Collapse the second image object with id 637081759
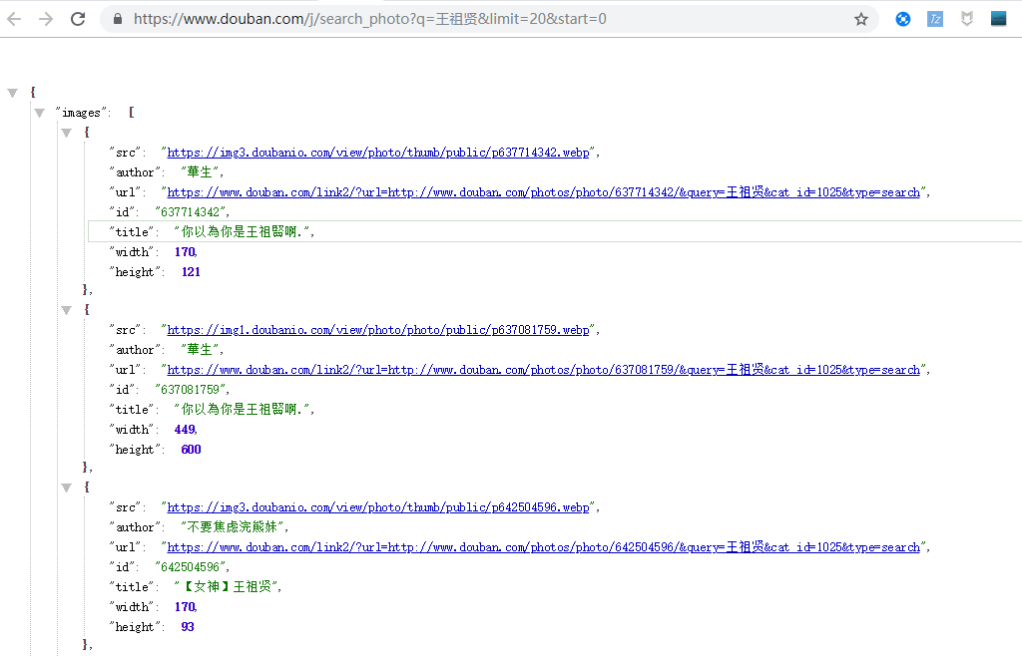This screenshot has height=656, width=1022. tap(66, 310)
